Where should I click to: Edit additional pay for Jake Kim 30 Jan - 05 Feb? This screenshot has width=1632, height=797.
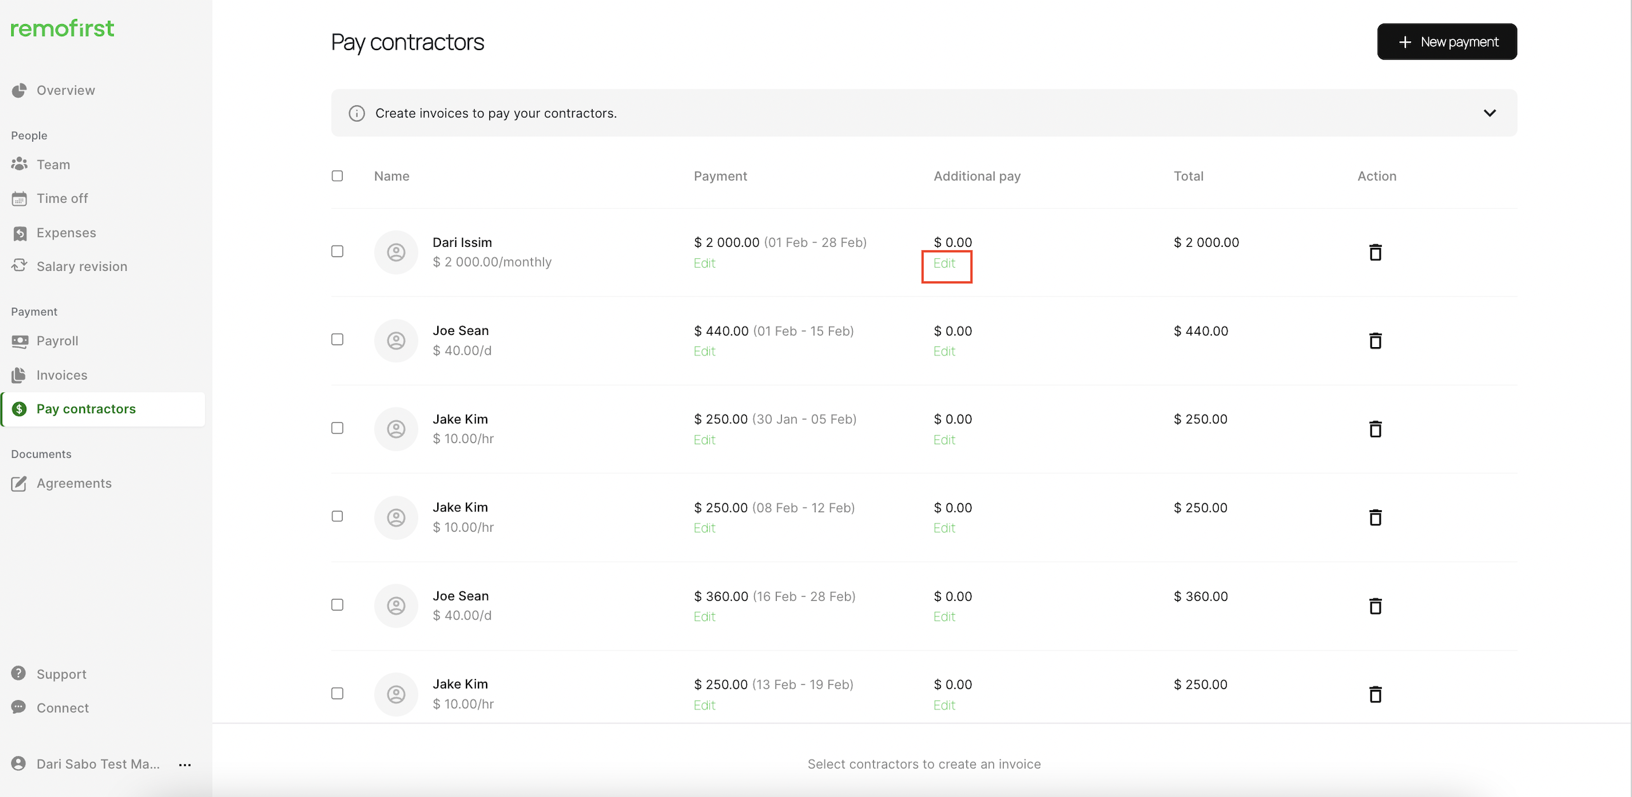[944, 440]
